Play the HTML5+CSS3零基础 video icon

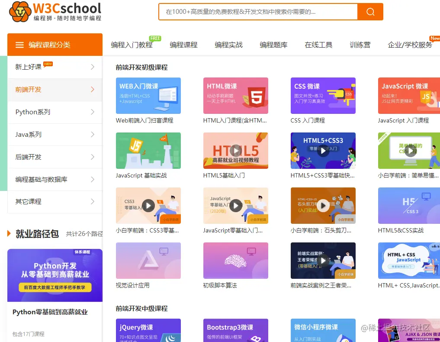pyautogui.click(x=323, y=151)
